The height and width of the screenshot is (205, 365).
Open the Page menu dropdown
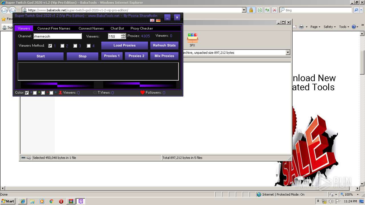pyautogui.click(x=316, y=27)
